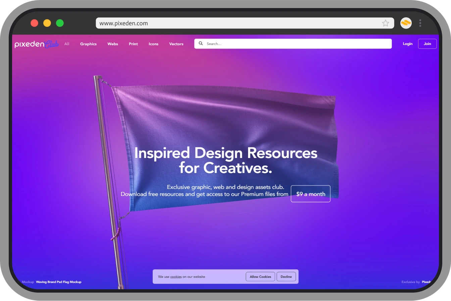
Task: Click the "$9 a month" button
Action: [310, 194]
